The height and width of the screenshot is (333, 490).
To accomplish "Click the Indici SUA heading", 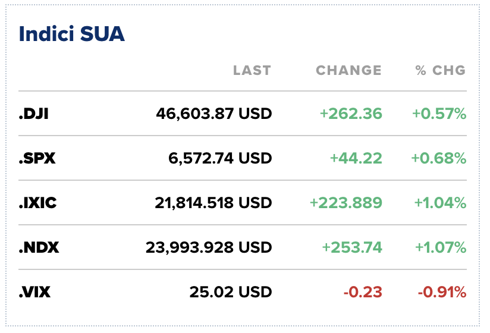I will click(x=72, y=34).
